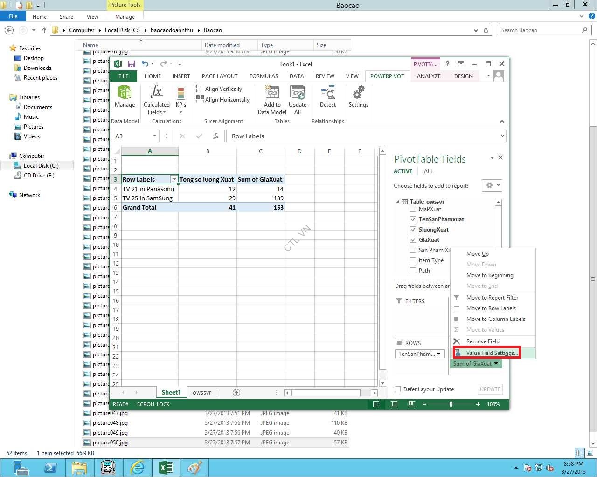Check the MaPXuat field checkbox
Viewport: 597px width, 477px height.
point(413,209)
